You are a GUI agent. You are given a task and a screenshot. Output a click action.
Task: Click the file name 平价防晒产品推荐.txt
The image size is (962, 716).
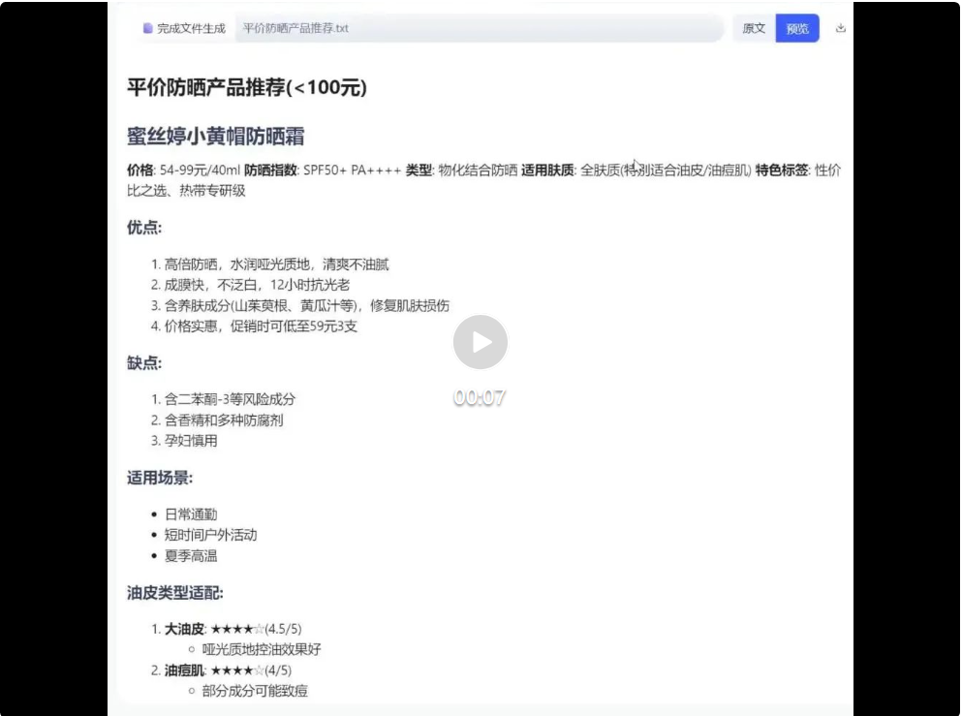tap(295, 28)
